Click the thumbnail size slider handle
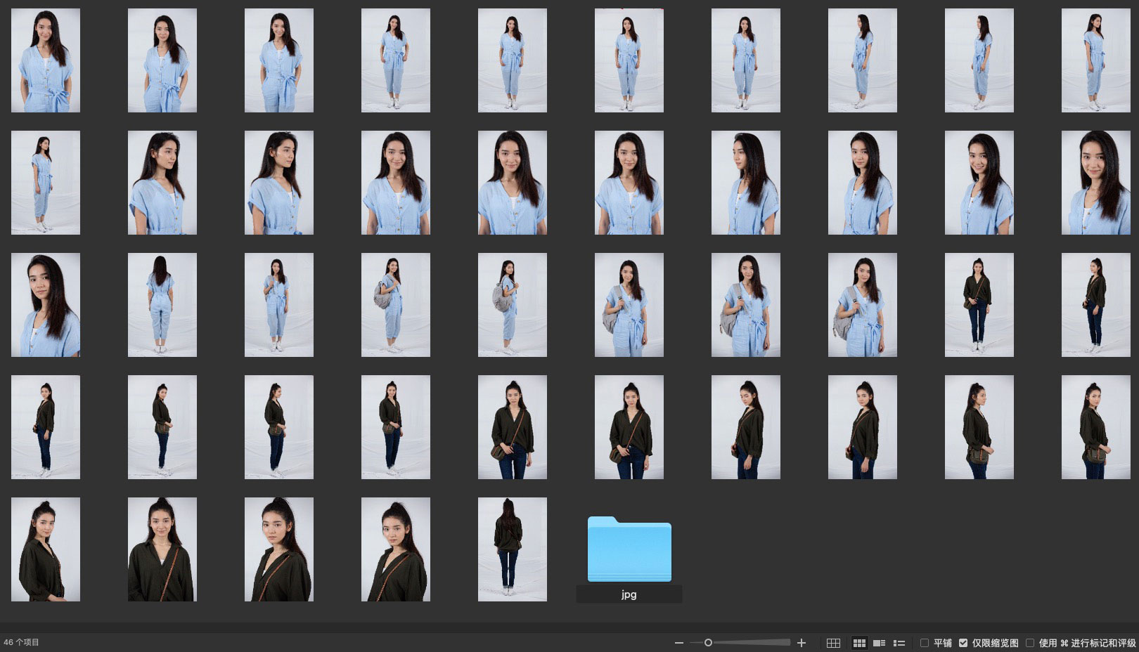The image size is (1139, 652). (708, 643)
